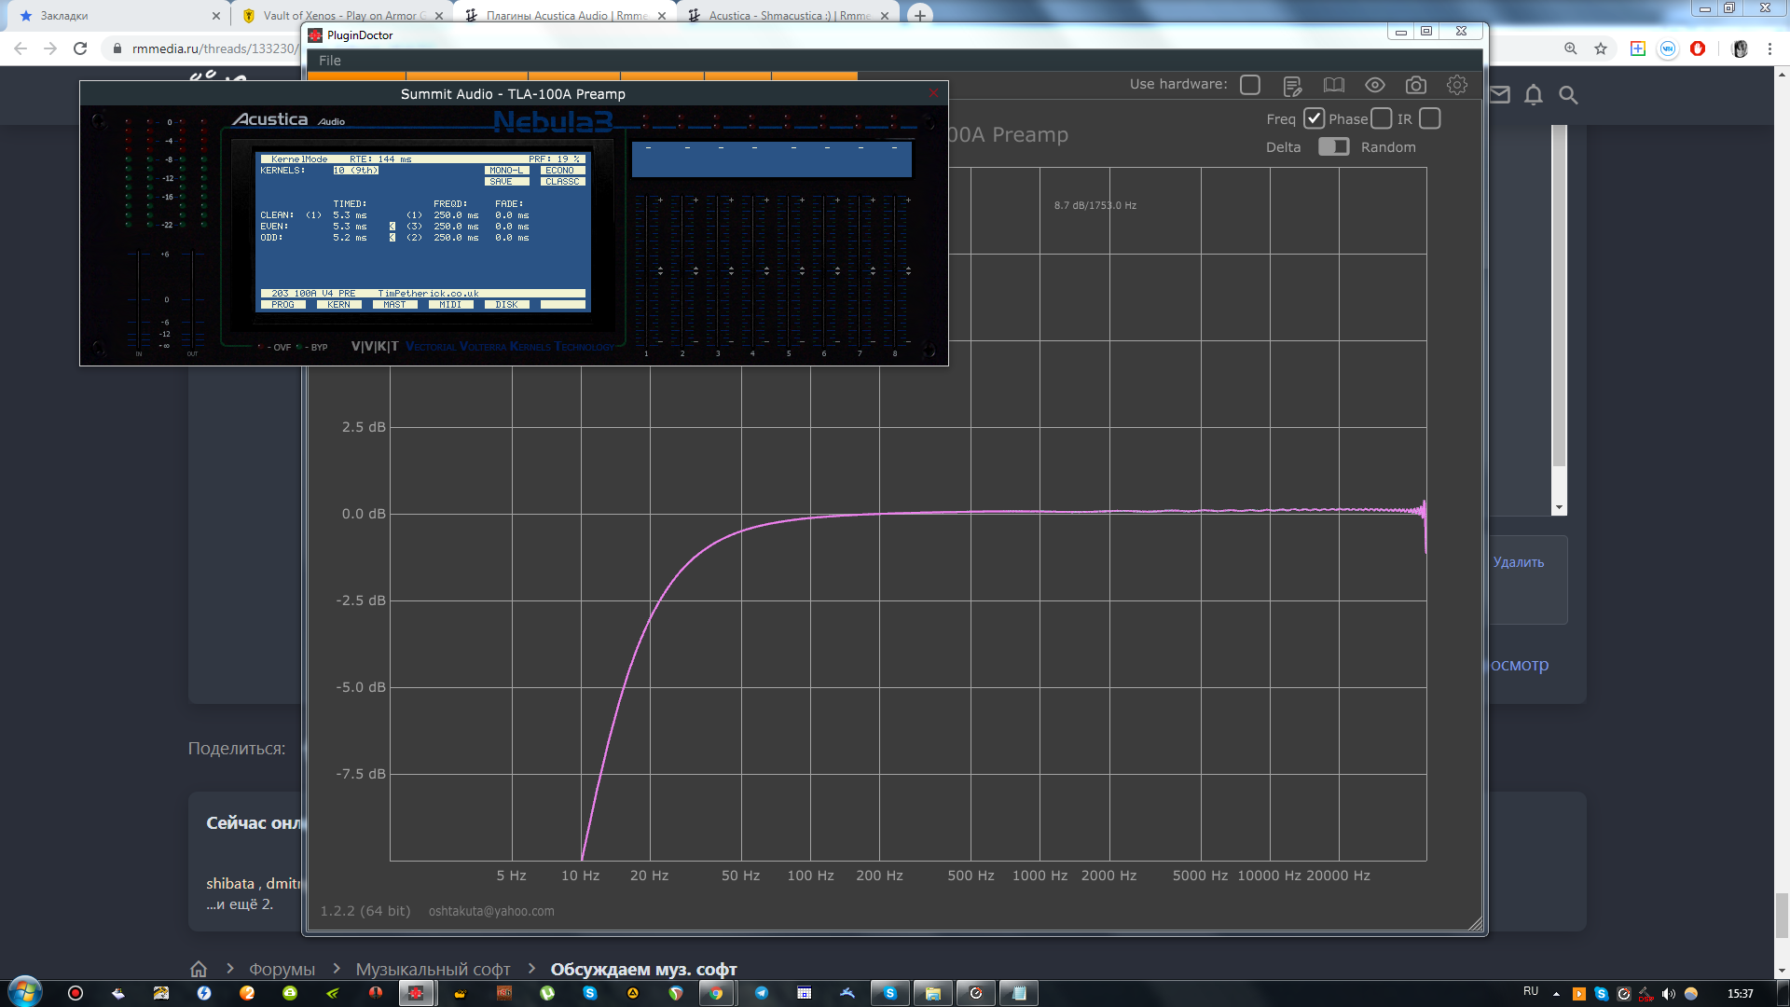Go to forum home icon in breadcrumb
Screen dimensions: 1790x1007
pos(199,969)
